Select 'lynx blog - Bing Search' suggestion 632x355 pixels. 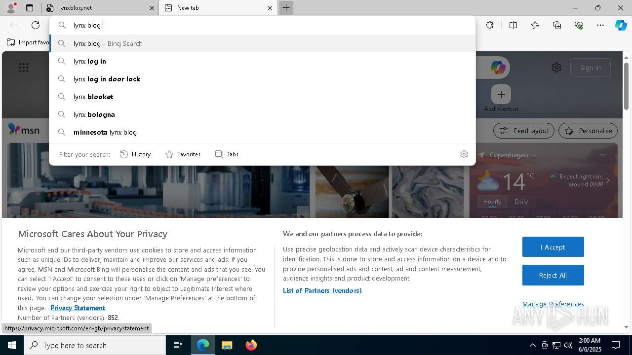click(262, 43)
